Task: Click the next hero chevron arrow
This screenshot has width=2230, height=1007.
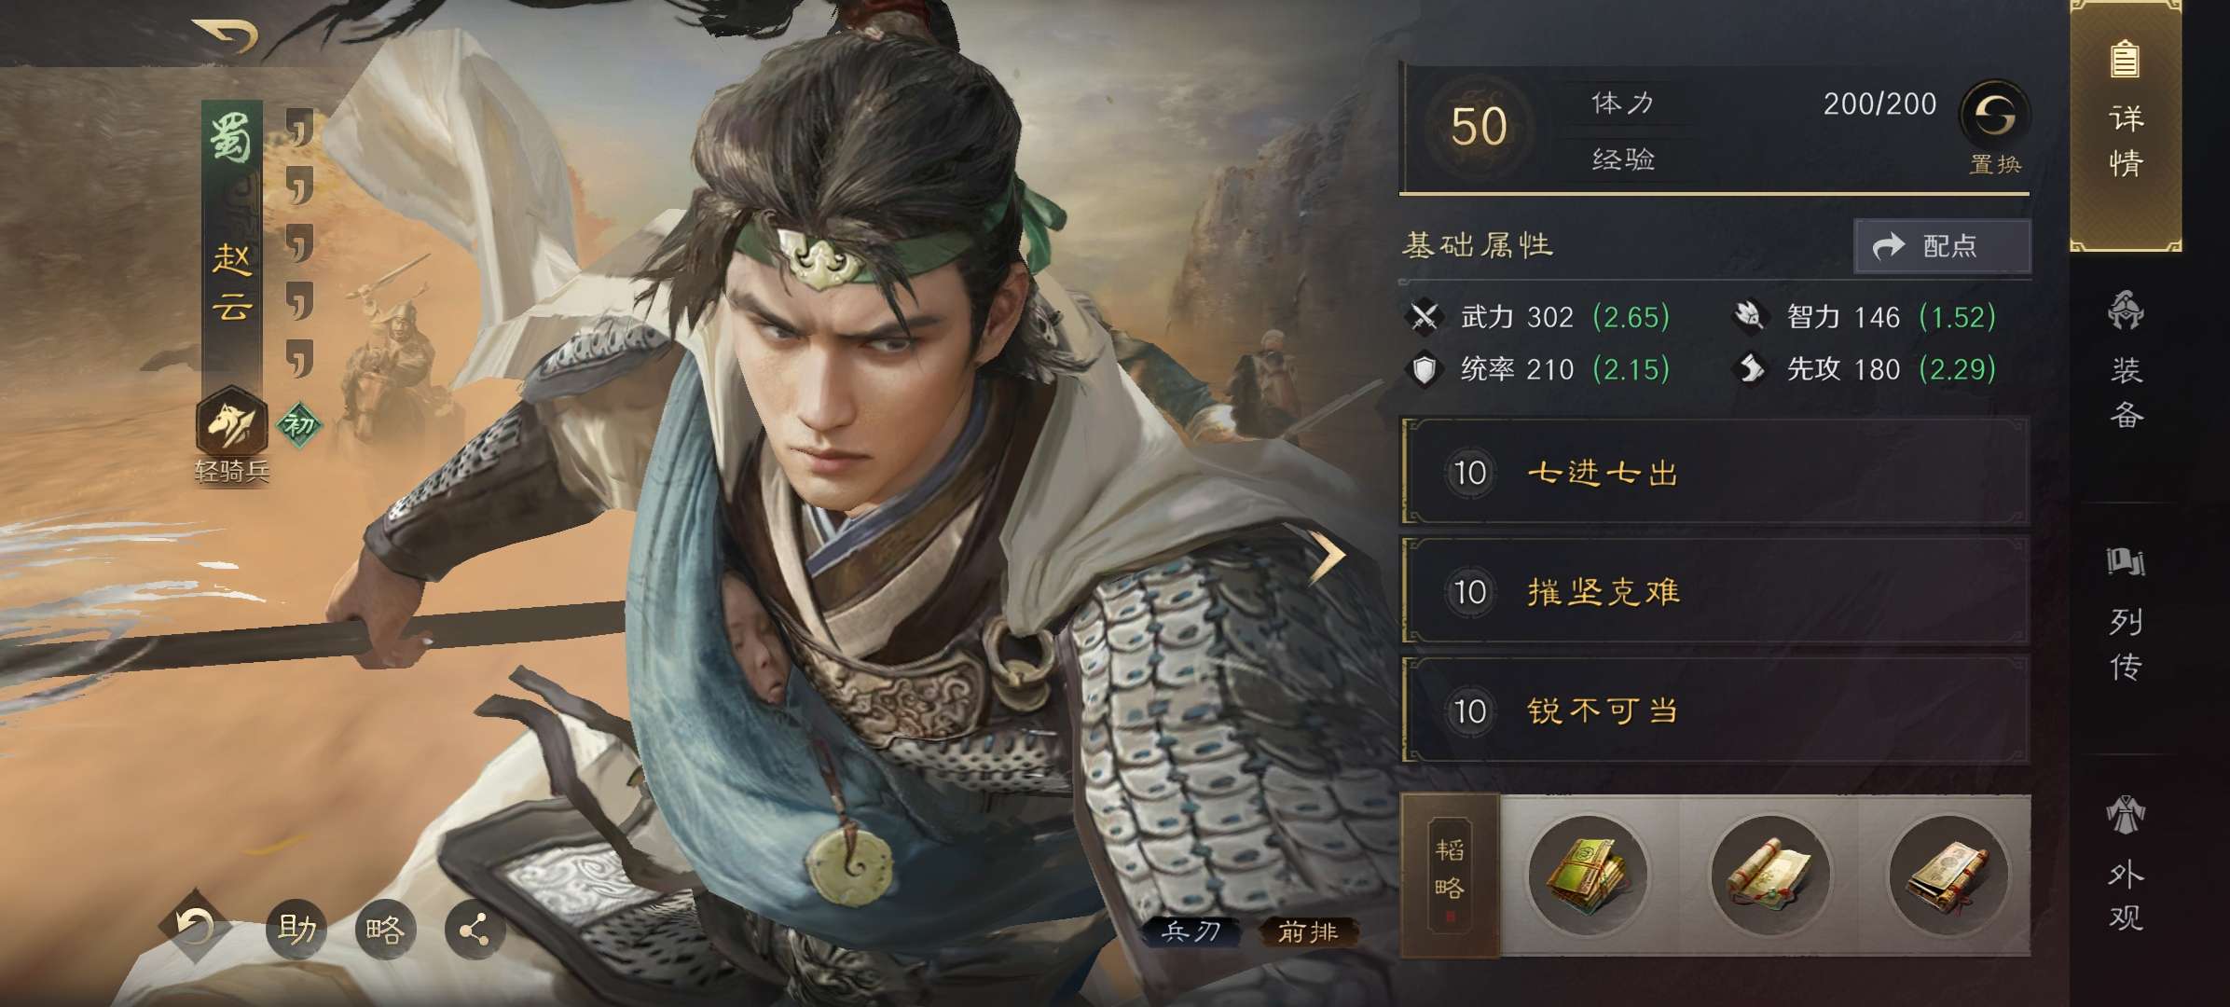Action: tap(1328, 555)
